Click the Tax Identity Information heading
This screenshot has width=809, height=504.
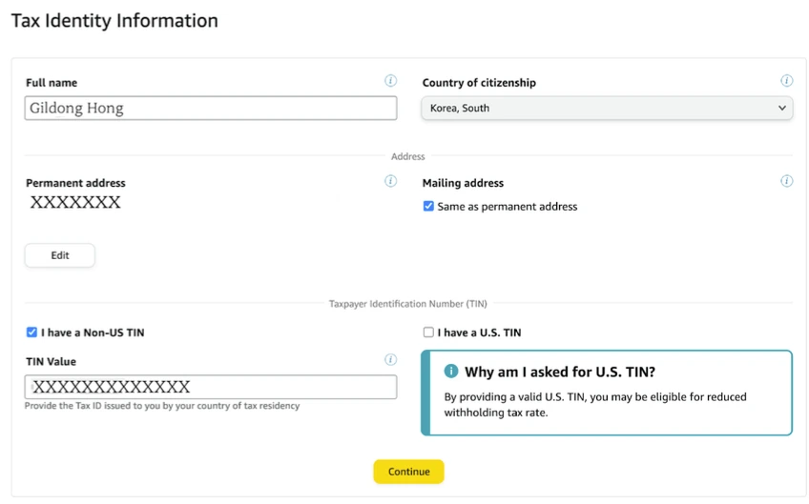[x=114, y=20]
